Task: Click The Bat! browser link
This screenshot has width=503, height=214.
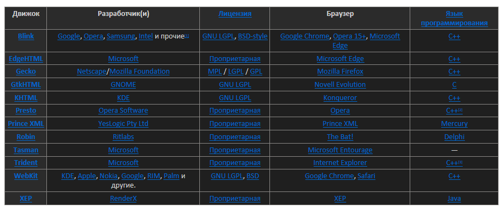Action: tap(340, 136)
